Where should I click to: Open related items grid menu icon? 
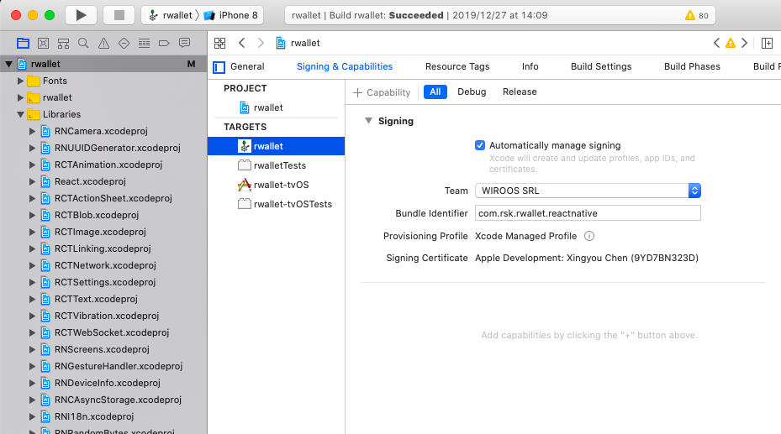tap(219, 44)
